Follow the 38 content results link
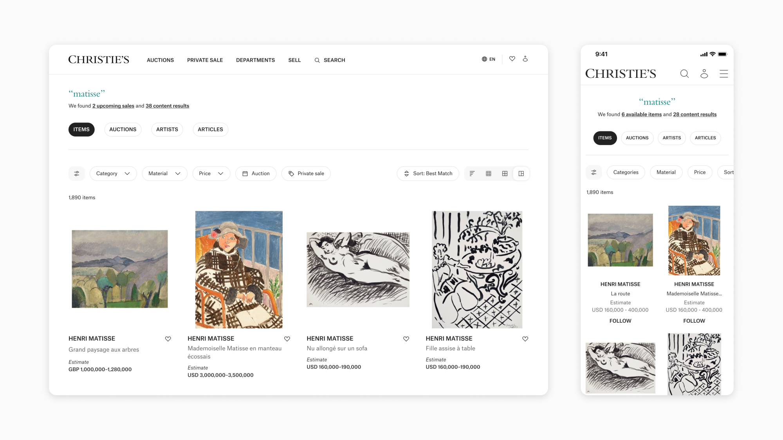The height and width of the screenshot is (440, 783). point(168,106)
